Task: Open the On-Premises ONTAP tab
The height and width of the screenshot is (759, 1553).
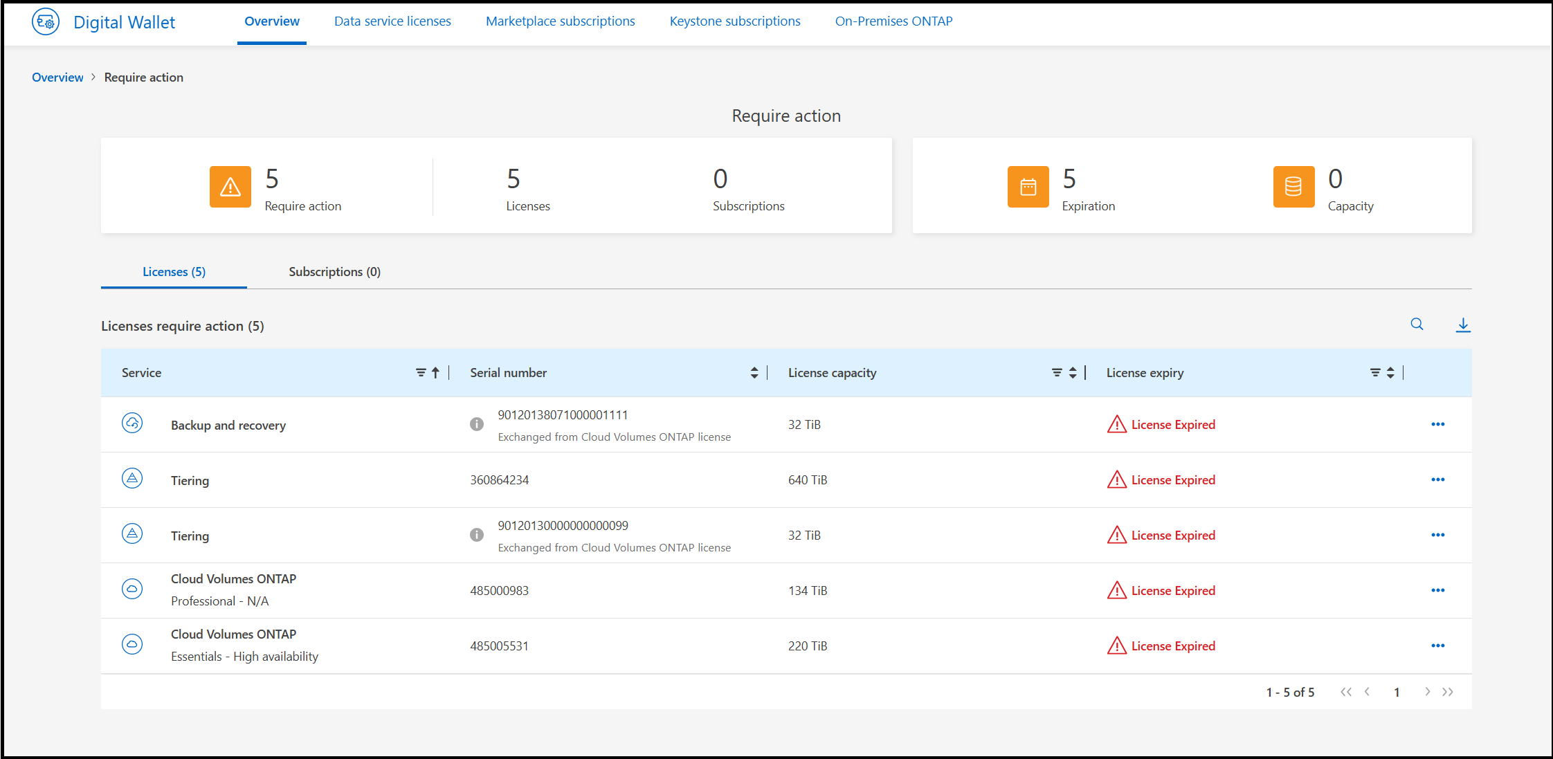Action: (x=894, y=21)
